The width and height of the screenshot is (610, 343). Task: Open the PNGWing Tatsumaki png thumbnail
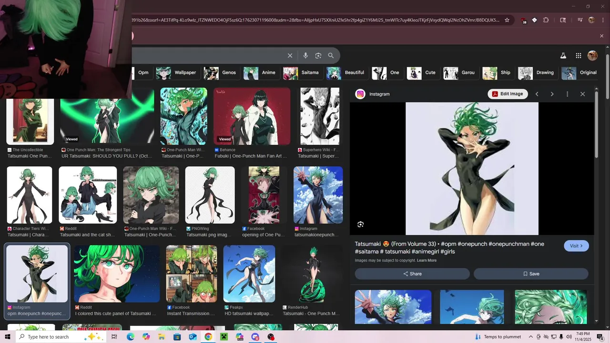point(210,195)
